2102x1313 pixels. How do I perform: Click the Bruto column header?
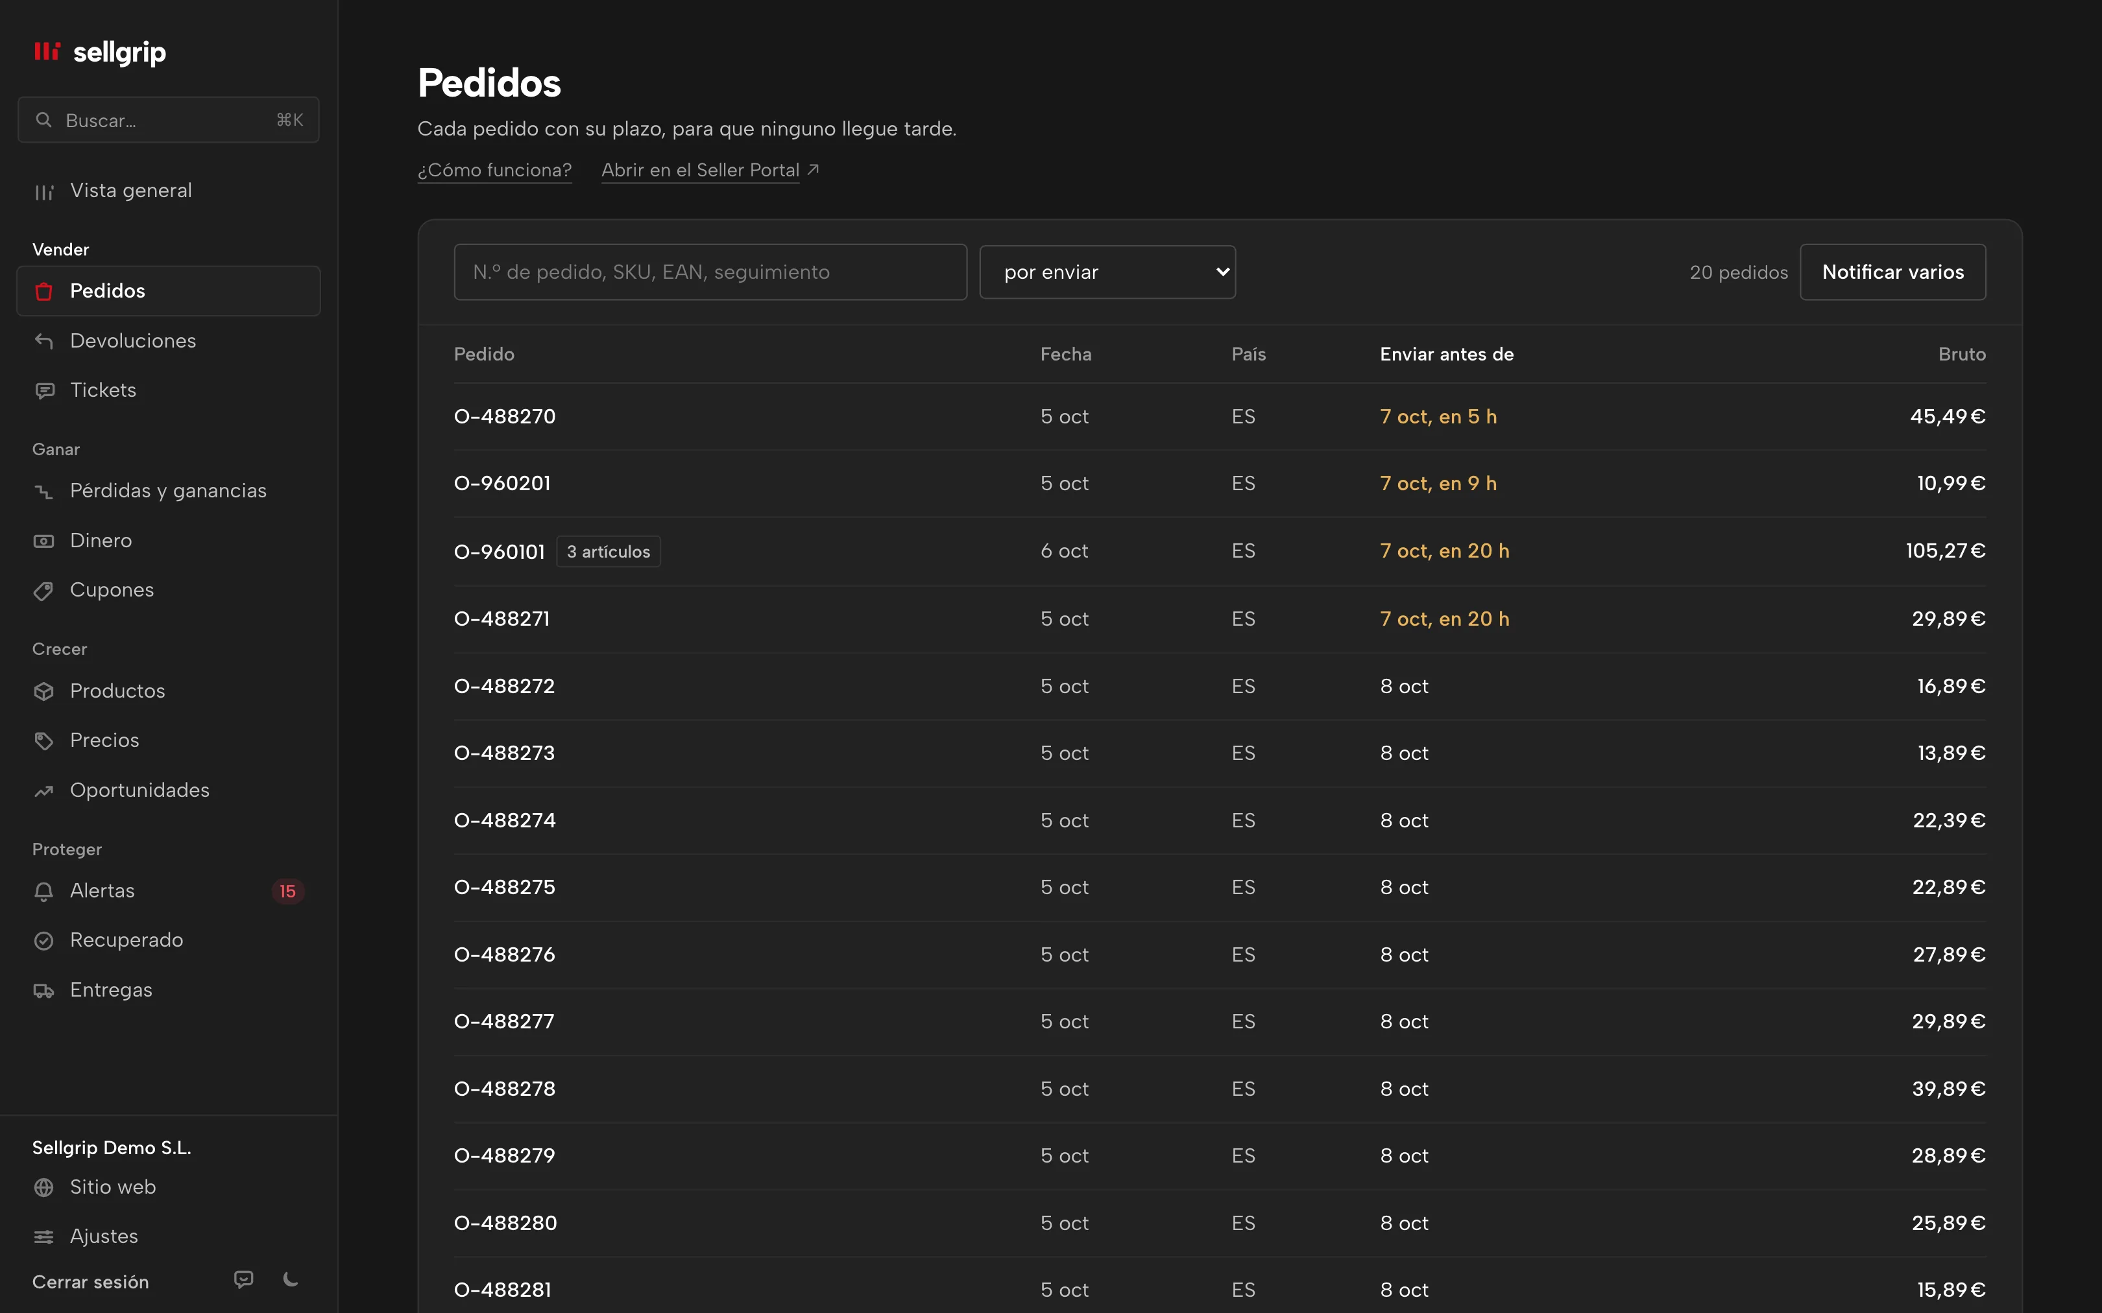pyautogui.click(x=1961, y=354)
